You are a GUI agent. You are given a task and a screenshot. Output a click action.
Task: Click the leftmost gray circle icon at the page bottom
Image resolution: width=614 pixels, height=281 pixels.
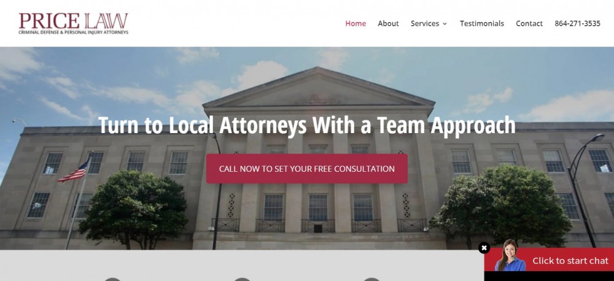(112, 279)
